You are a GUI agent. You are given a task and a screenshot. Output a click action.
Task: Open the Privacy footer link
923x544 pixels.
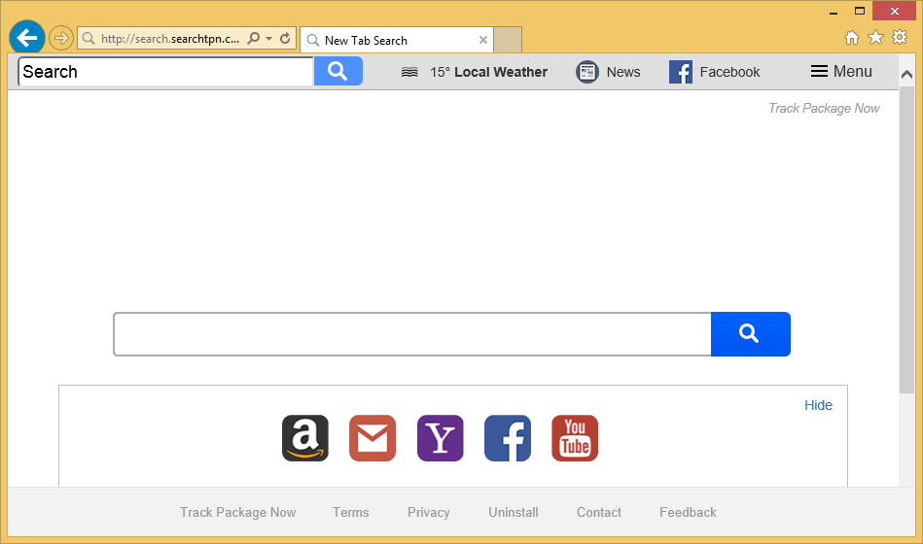[428, 512]
